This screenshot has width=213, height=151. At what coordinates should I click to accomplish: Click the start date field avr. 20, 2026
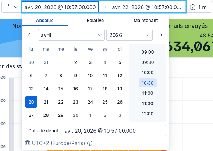[60, 7]
